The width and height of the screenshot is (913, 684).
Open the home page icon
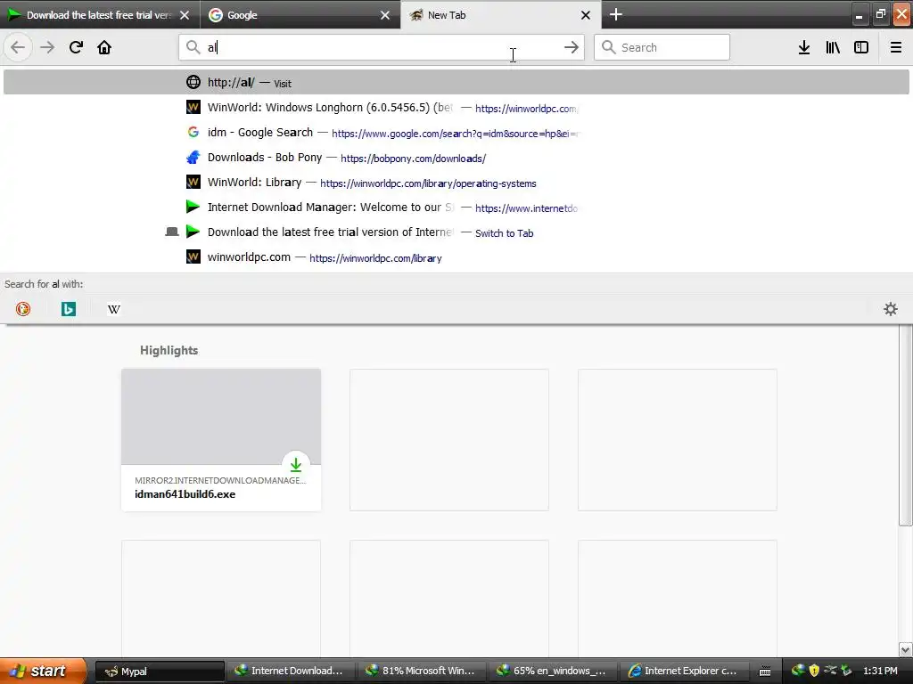(104, 47)
